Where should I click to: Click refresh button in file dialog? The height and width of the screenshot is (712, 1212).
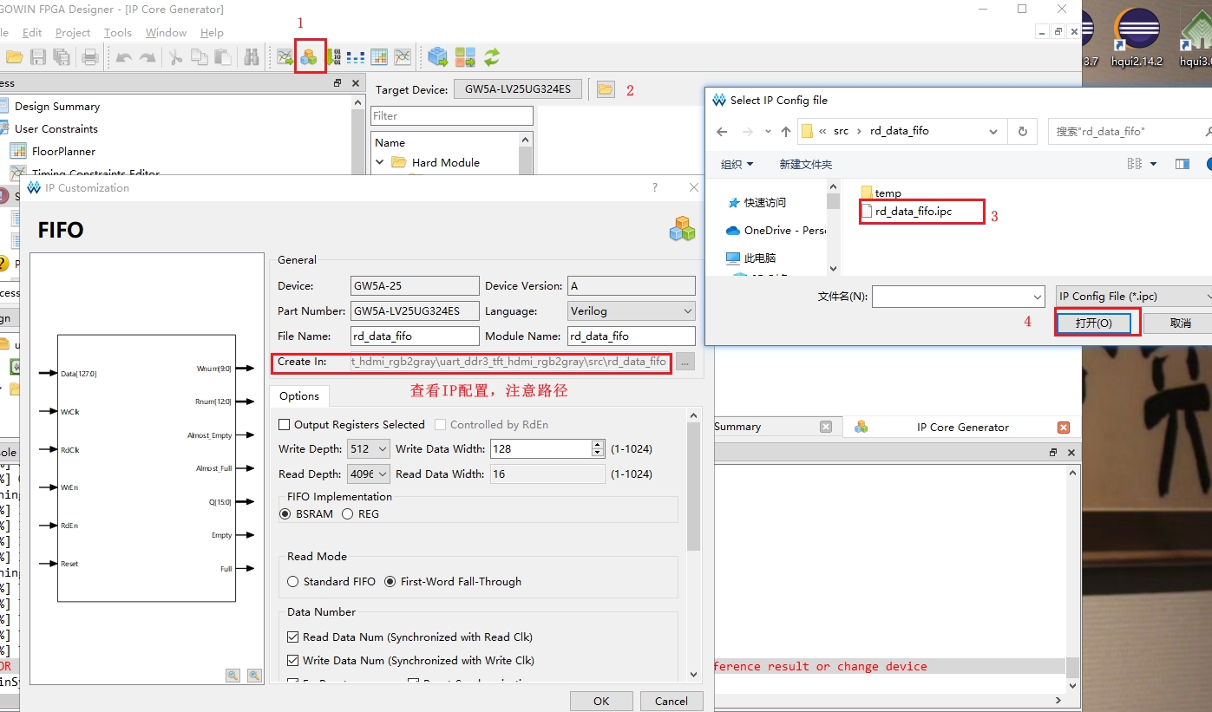tap(1023, 131)
